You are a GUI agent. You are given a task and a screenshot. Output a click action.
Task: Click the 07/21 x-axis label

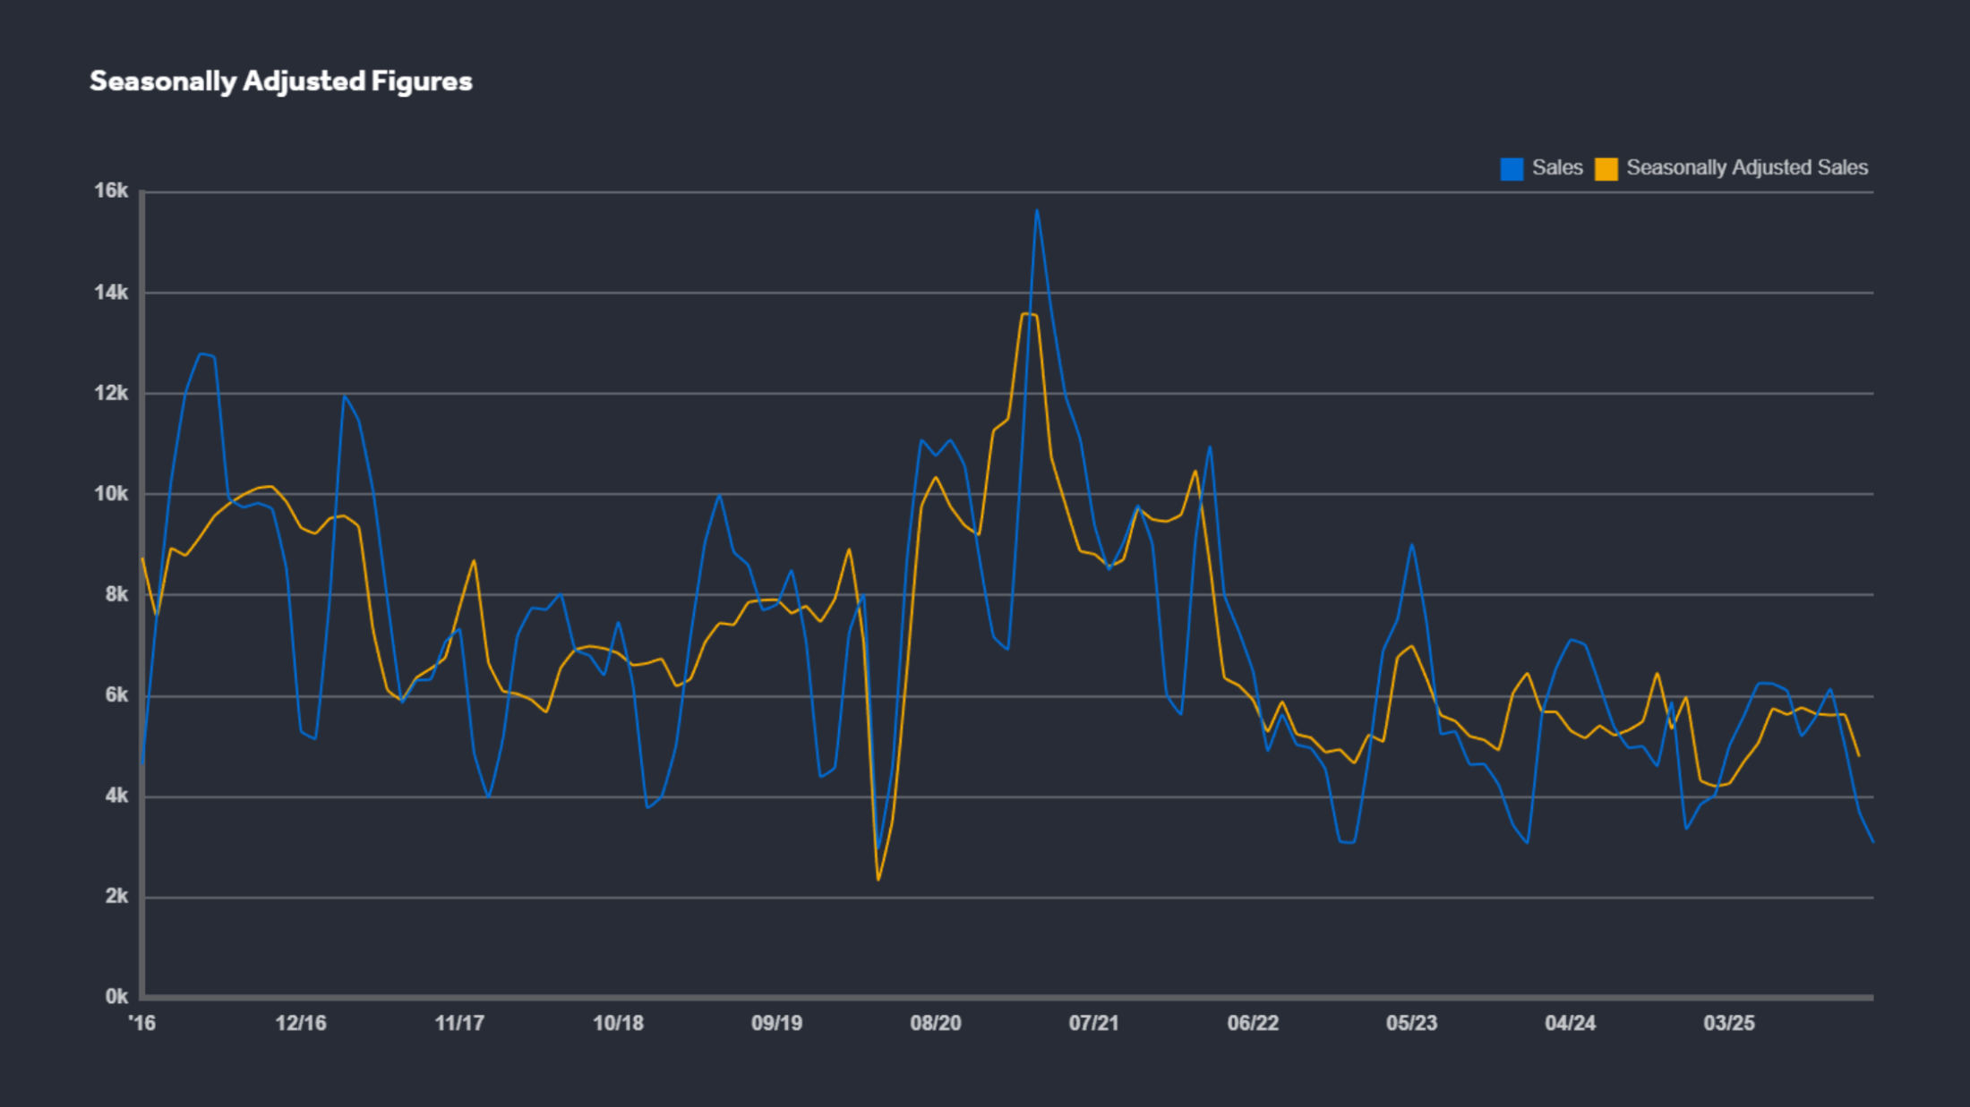pyautogui.click(x=1093, y=1023)
